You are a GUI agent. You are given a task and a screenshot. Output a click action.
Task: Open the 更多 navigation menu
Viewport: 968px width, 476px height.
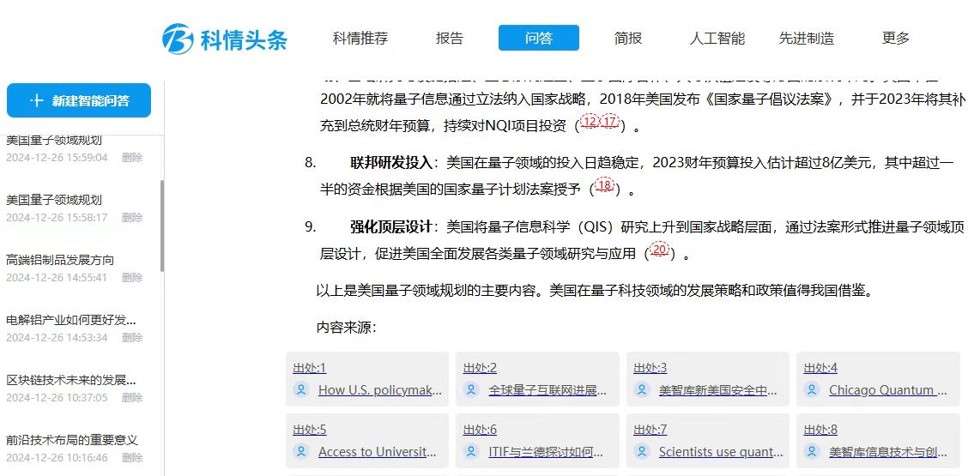click(895, 38)
